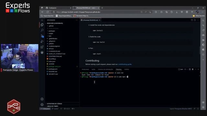The width and height of the screenshot is (207, 116).
Task: Switch to the Codespaces browser tab
Action: pos(59,8)
